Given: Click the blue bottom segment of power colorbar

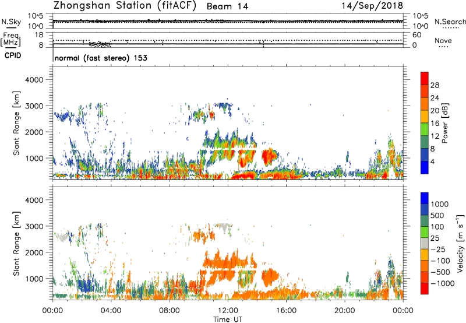Looking at the screenshot, I should [425, 167].
